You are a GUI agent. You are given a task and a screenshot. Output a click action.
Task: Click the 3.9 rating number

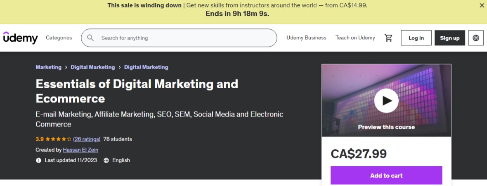pos(40,139)
